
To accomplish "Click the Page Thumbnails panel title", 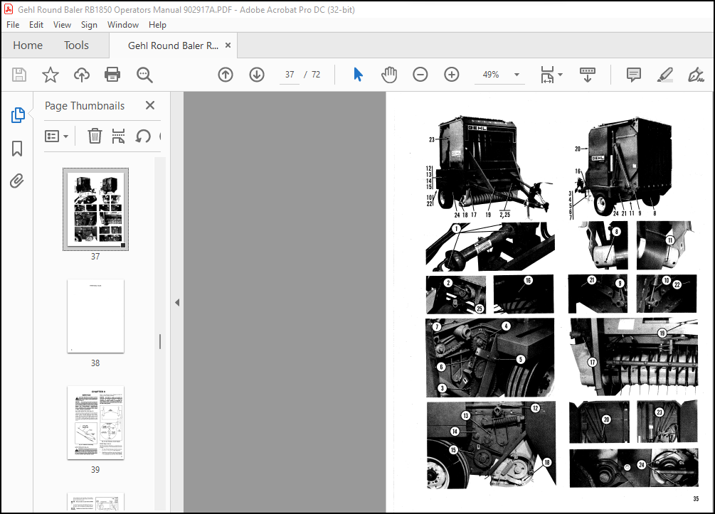I will coord(85,106).
